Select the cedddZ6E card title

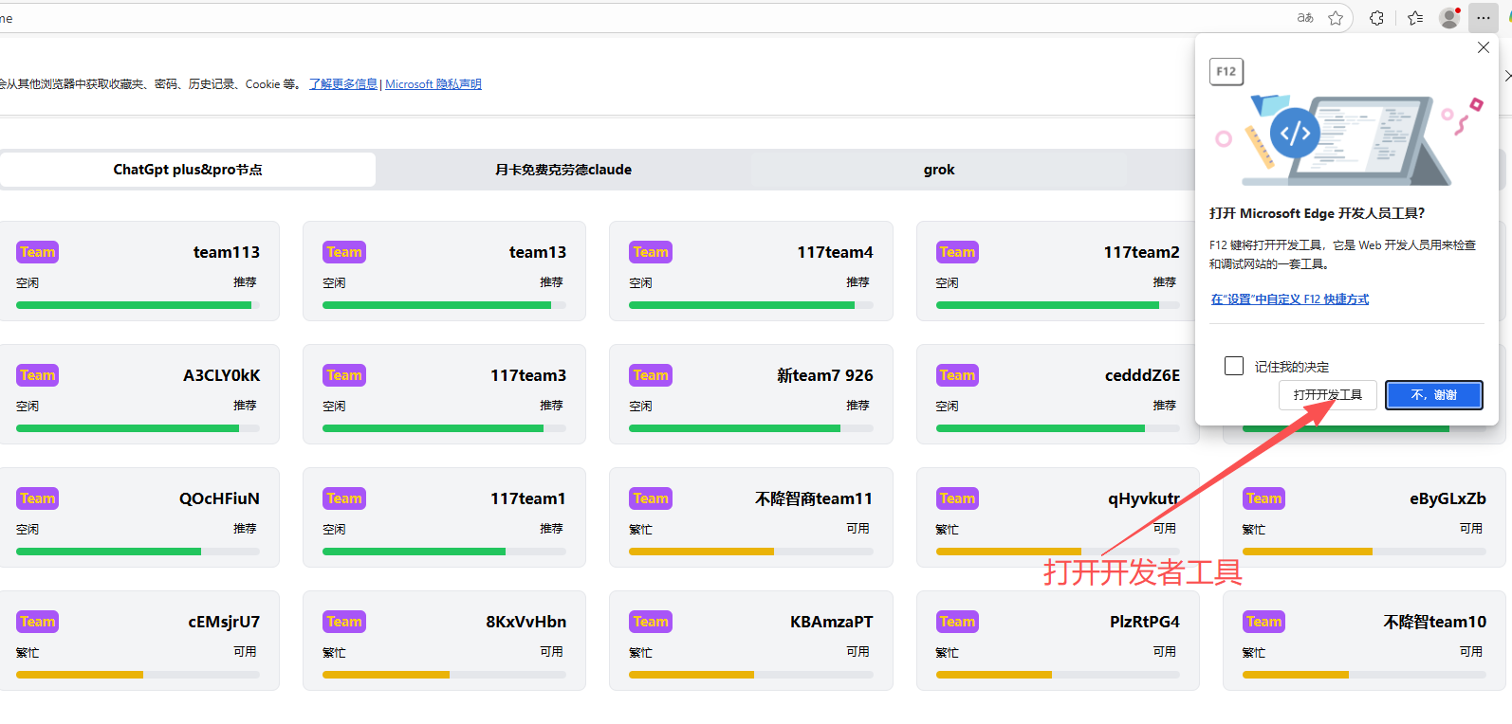pos(1143,375)
